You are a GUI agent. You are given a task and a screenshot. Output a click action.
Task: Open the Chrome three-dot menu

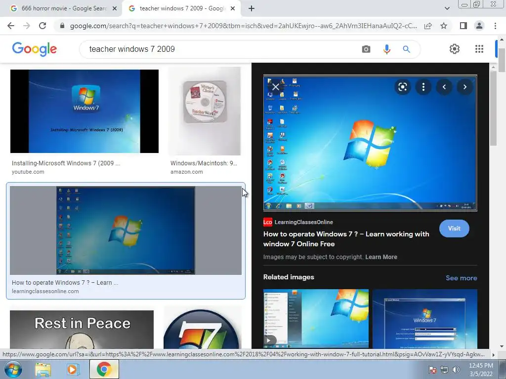(495, 26)
